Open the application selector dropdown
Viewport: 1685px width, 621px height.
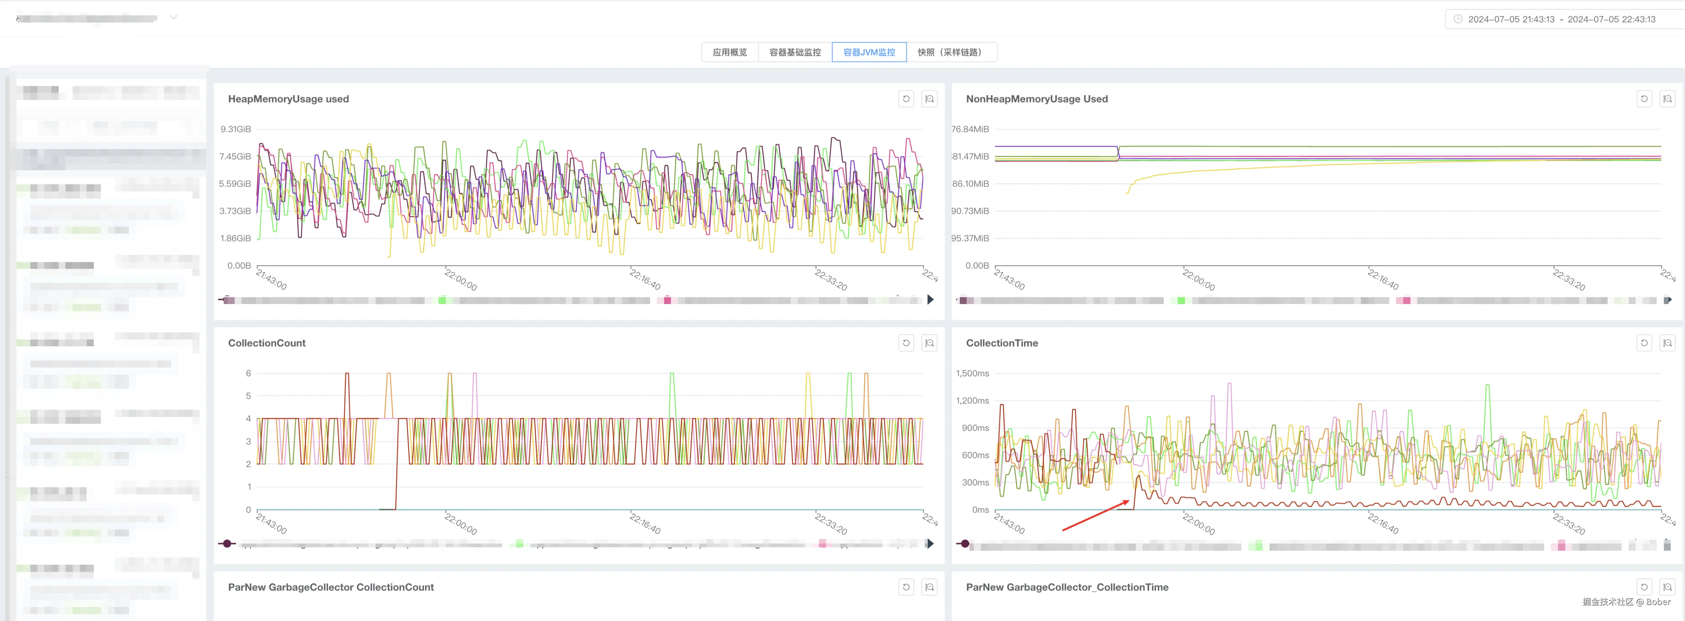click(x=173, y=18)
